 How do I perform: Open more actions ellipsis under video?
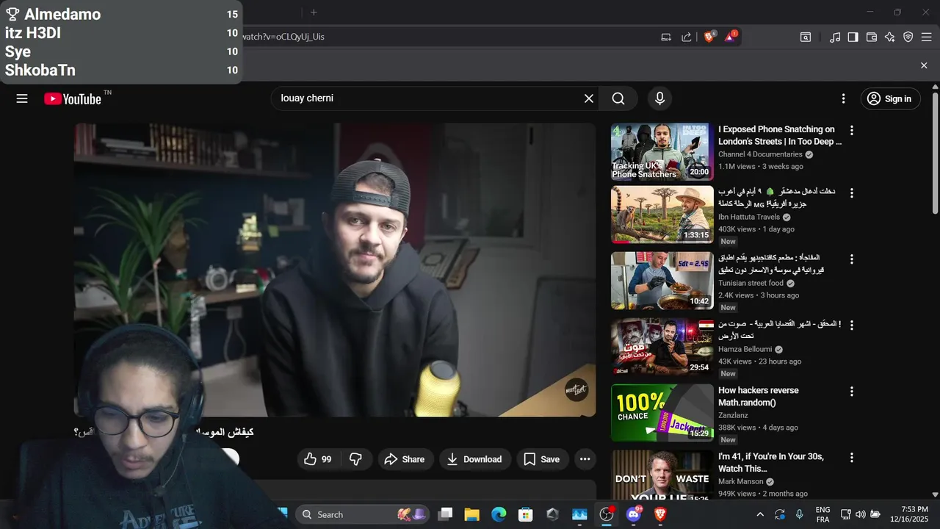(585, 459)
